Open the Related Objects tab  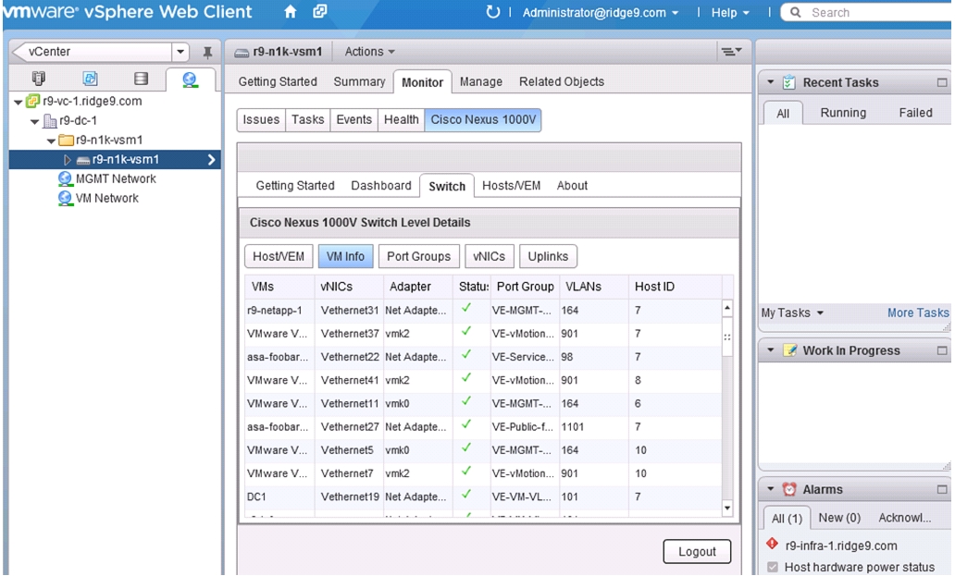[562, 81]
